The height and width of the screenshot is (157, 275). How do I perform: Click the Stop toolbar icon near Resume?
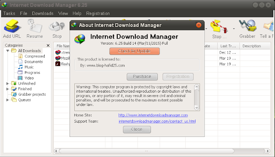pos(57,27)
